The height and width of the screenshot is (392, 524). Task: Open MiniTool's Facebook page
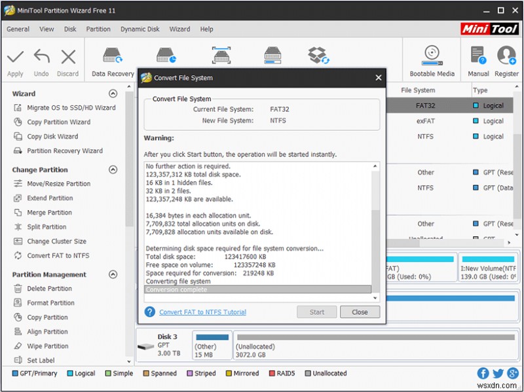[483, 373]
